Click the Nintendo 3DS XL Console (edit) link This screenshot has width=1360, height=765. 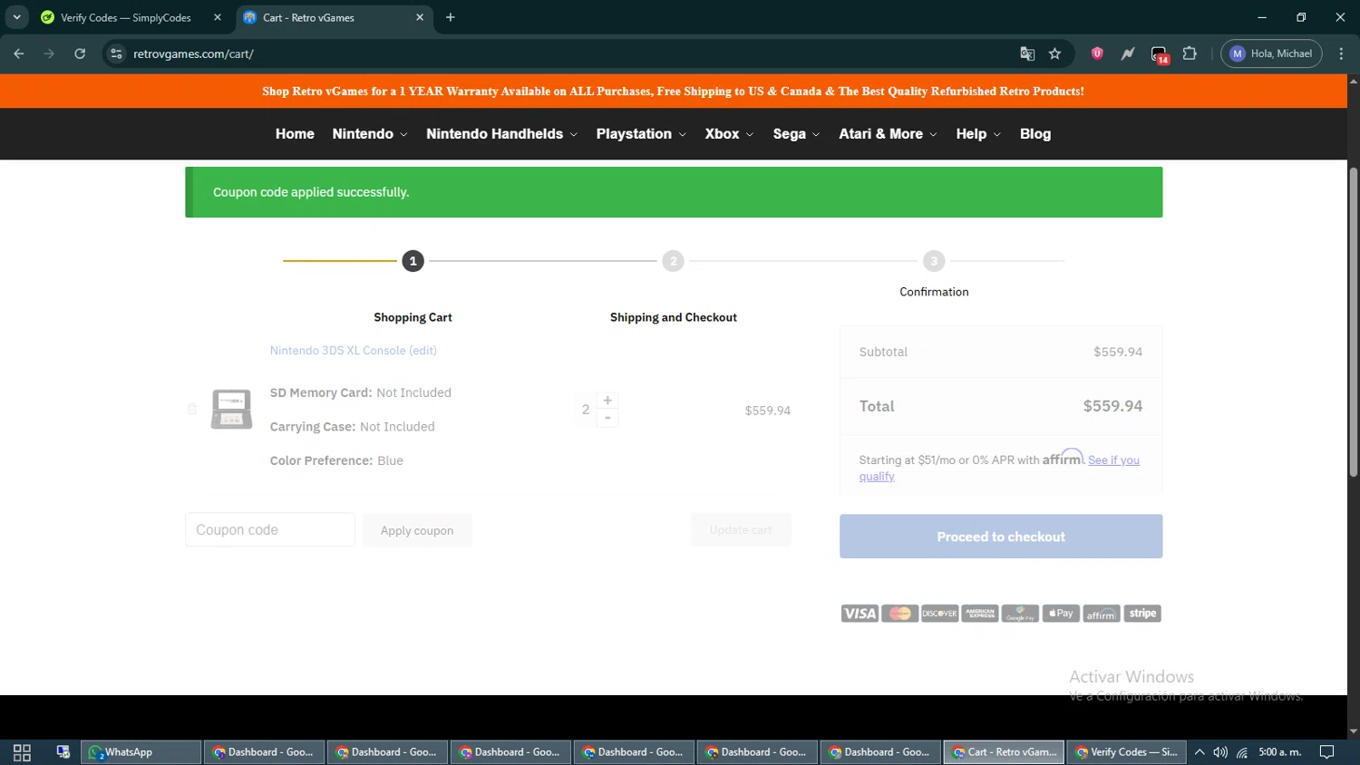click(354, 350)
